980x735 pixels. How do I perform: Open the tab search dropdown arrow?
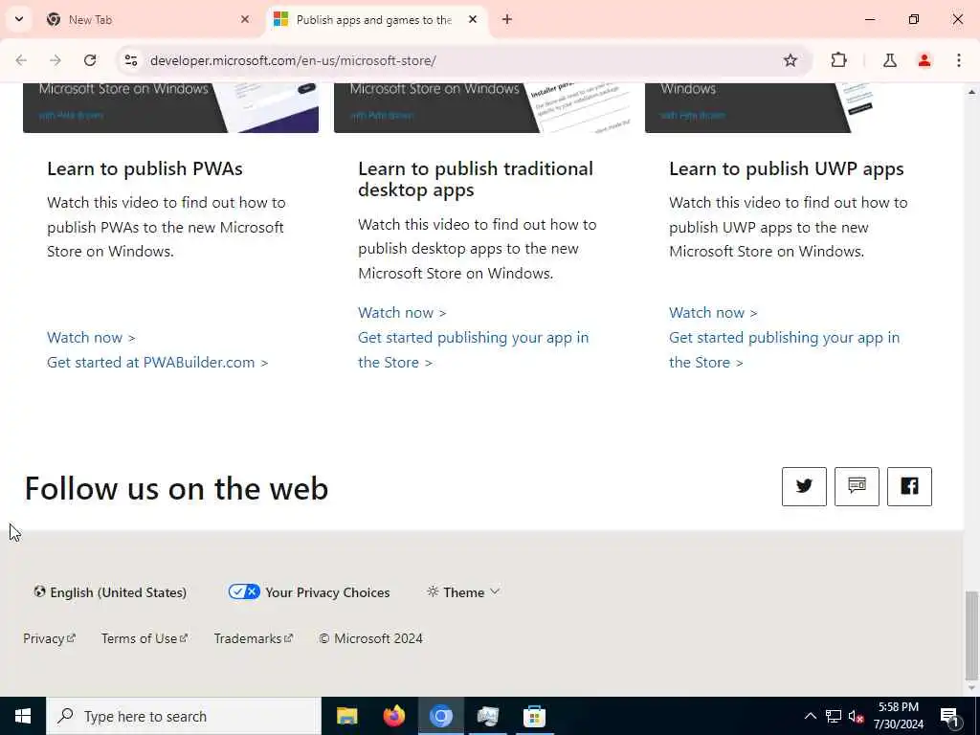[19, 19]
